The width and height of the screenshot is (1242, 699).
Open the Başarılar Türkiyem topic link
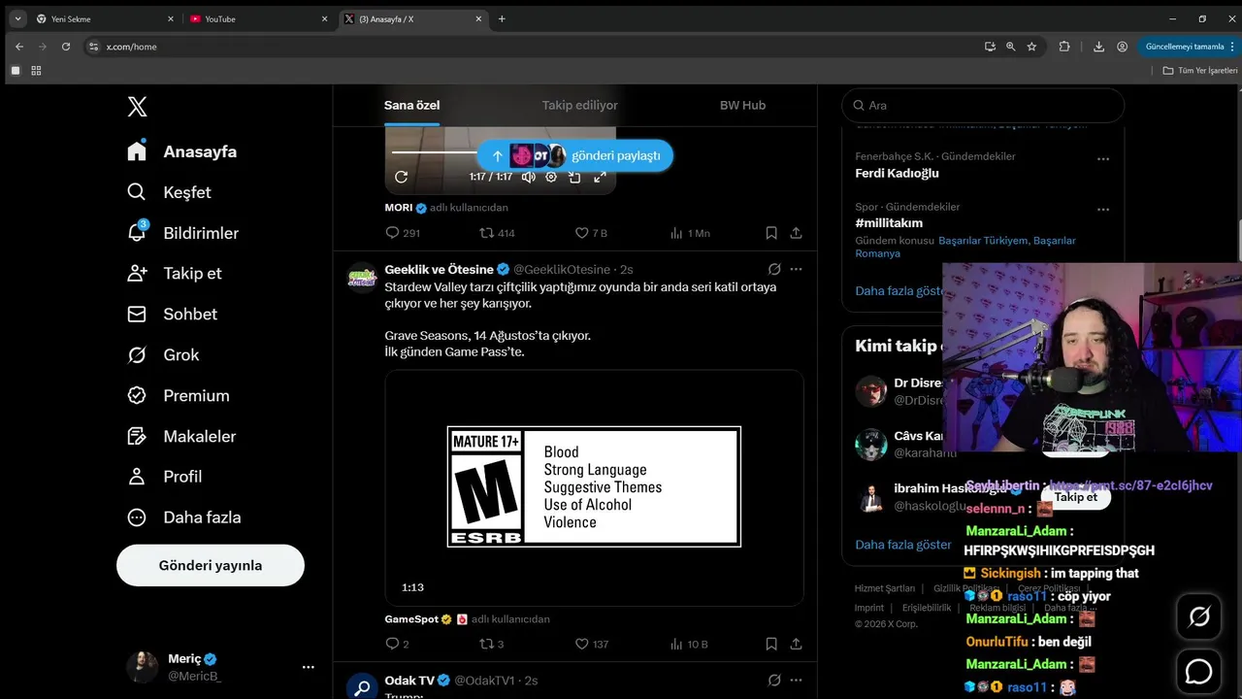coord(982,240)
